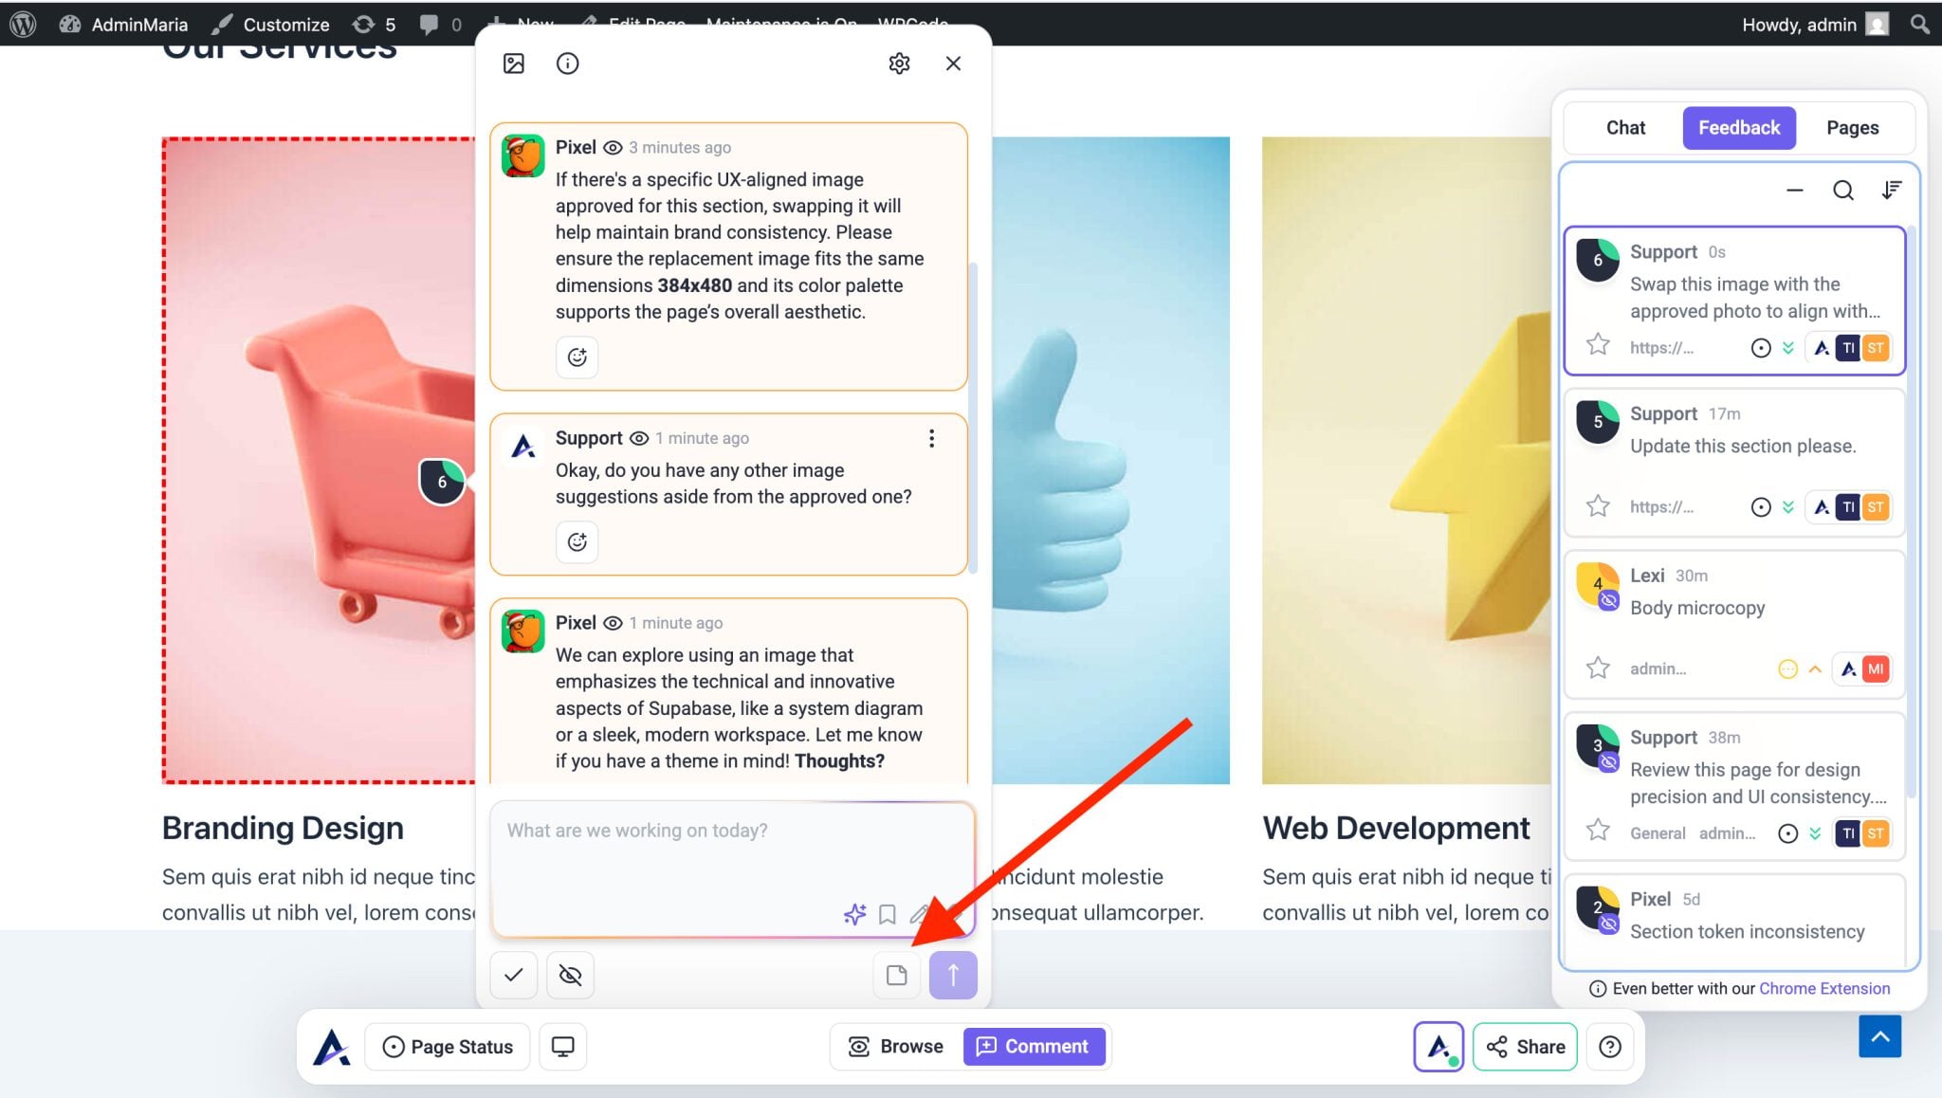The width and height of the screenshot is (1942, 1098).
Task: Expand the Page Status dropdown
Action: [x=448, y=1047]
